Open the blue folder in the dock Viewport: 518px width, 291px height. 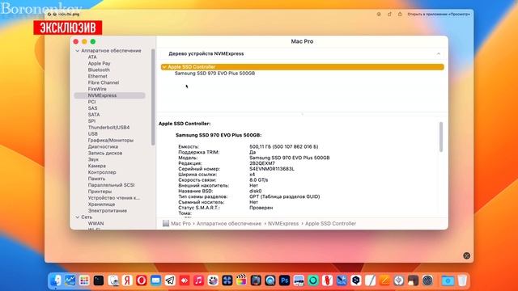(448, 280)
